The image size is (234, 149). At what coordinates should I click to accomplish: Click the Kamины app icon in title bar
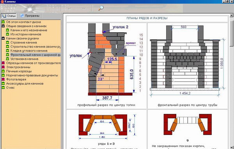coord(2,2)
